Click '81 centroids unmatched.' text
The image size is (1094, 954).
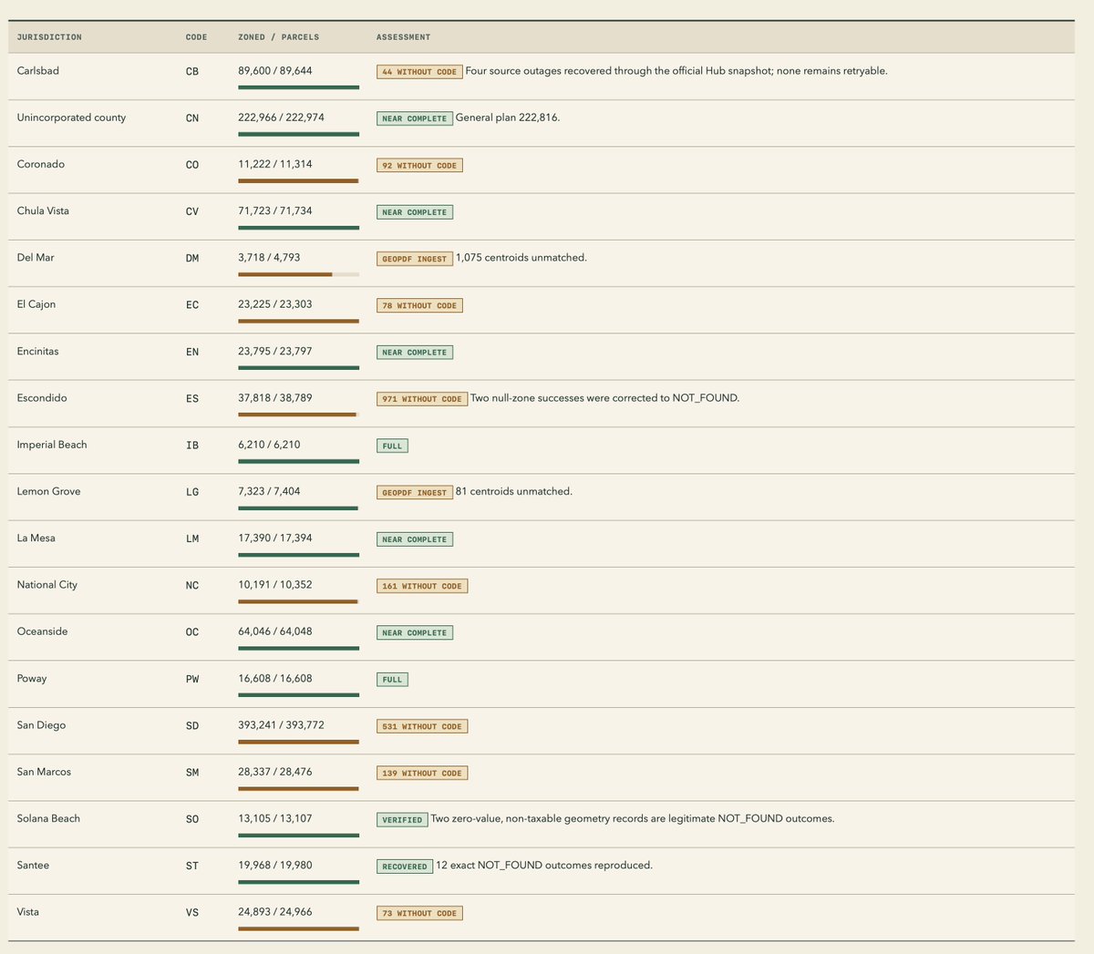point(514,491)
